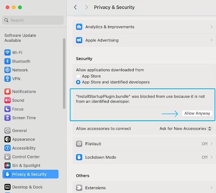
Task: Expand the FileVault chevron
Action: (211, 144)
